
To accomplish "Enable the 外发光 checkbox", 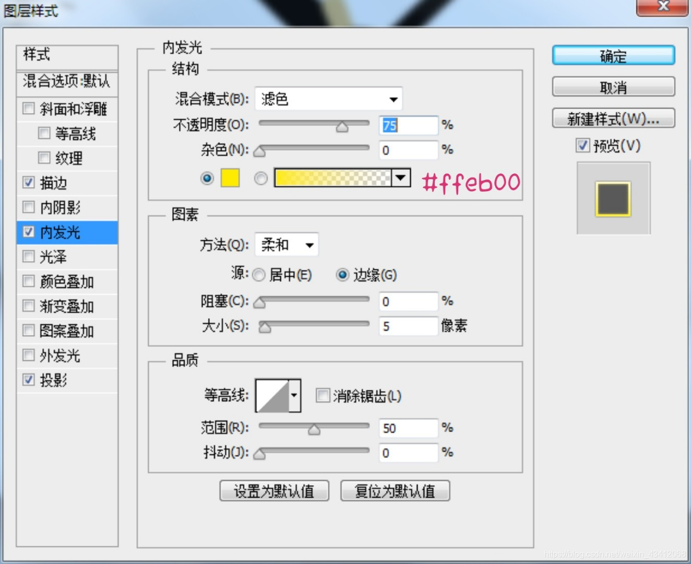I will (28, 355).
